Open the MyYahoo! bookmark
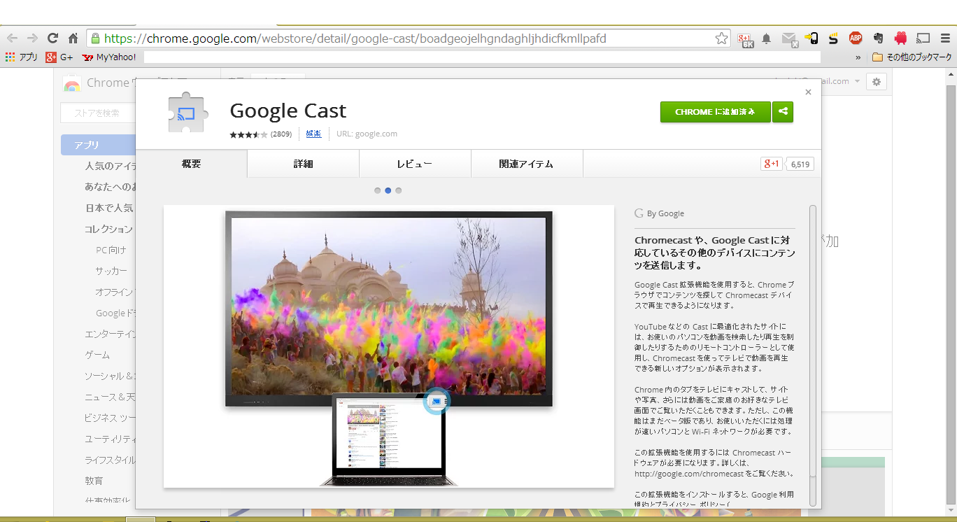The width and height of the screenshot is (957, 522). (109, 57)
